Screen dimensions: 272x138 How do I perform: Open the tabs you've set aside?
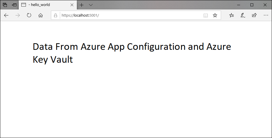coord(5,5)
